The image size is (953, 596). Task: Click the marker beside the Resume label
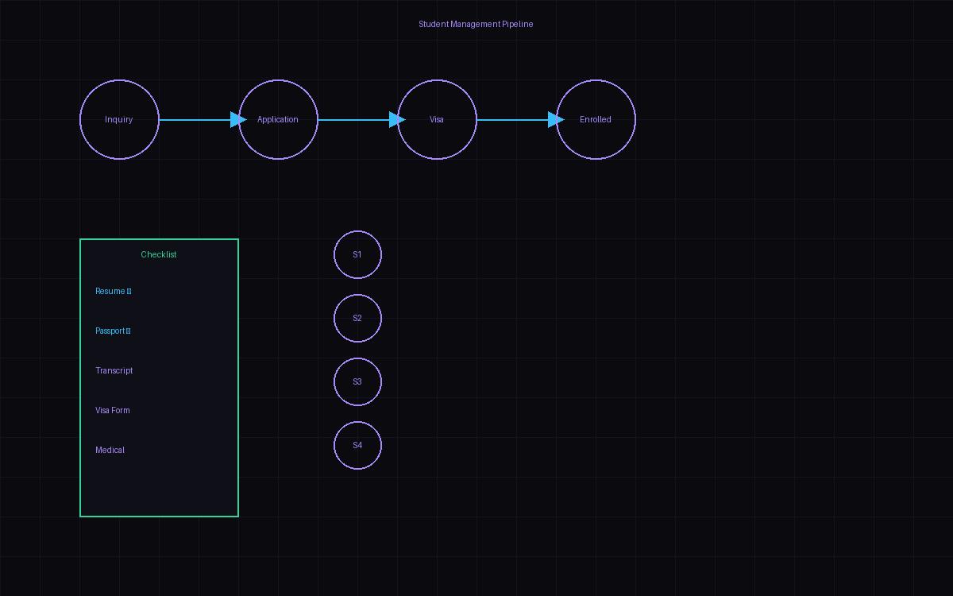click(x=129, y=291)
